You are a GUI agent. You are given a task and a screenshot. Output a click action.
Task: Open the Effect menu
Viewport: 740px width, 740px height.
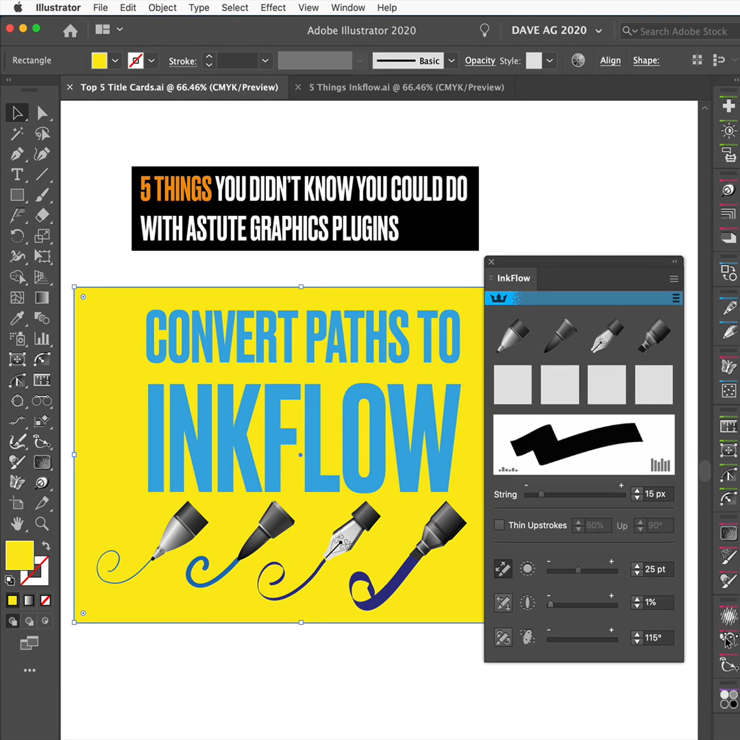(x=273, y=8)
